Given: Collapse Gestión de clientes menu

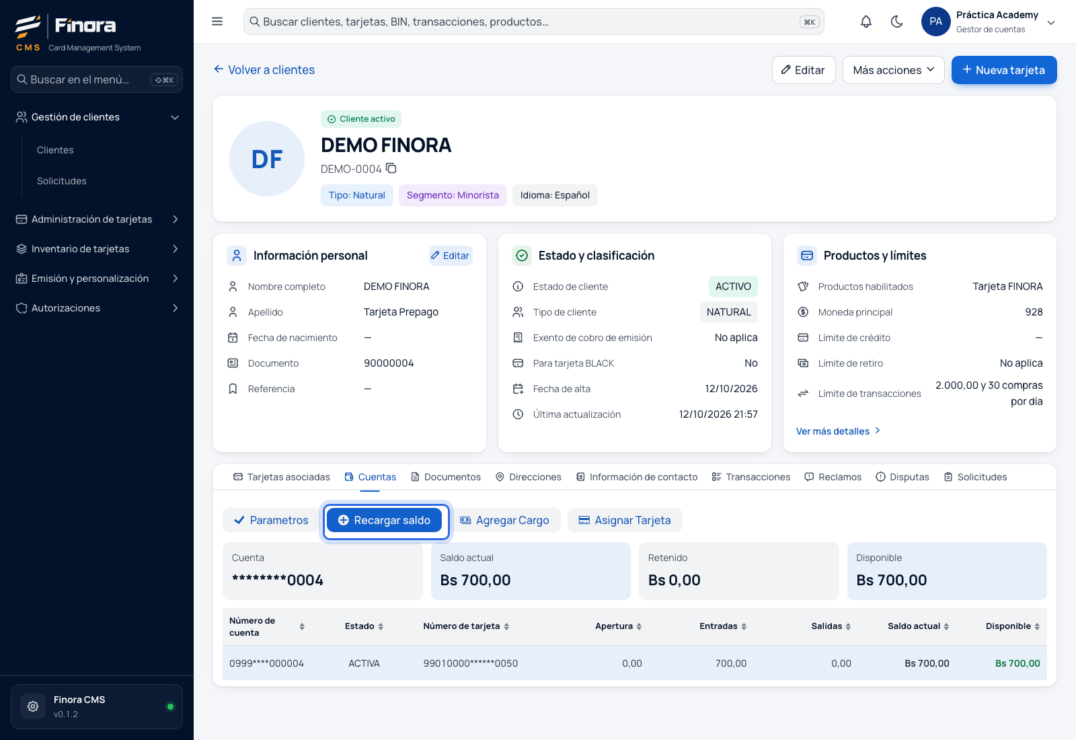Looking at the screenshot, I should 97,117.
